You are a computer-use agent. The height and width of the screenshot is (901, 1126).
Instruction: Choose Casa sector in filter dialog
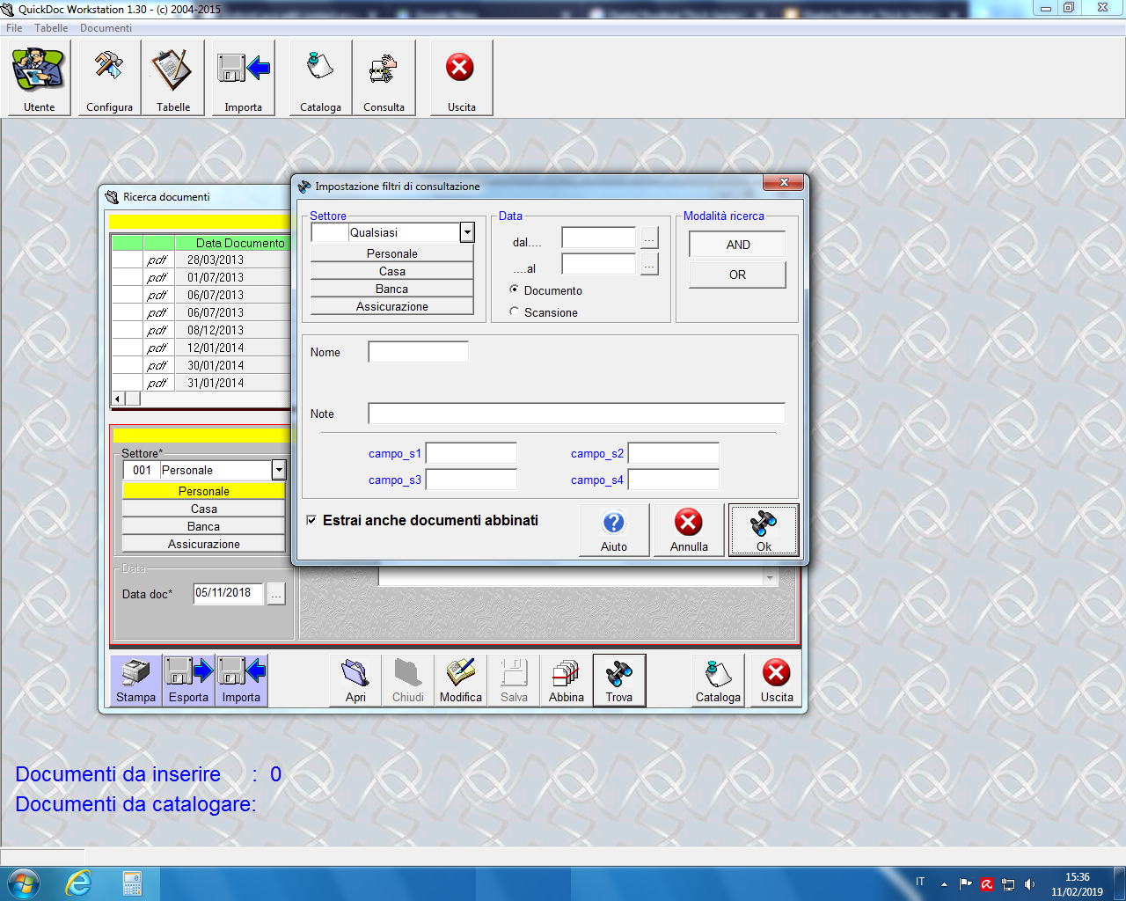[392, 271]
